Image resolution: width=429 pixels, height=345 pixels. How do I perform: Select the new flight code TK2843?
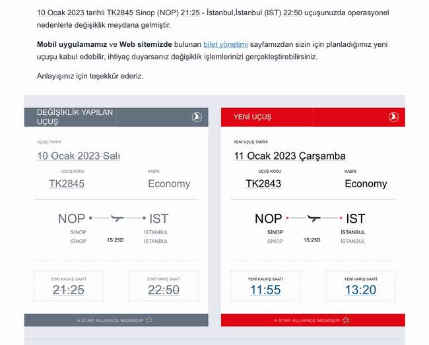pyautogui.click(x=263, y=184)
